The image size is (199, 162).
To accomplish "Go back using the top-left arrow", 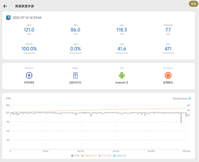I will click(x=5, y=6).
